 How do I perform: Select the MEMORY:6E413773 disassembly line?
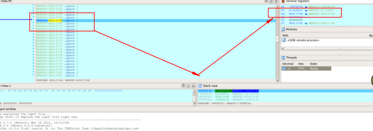click(57, 35)
